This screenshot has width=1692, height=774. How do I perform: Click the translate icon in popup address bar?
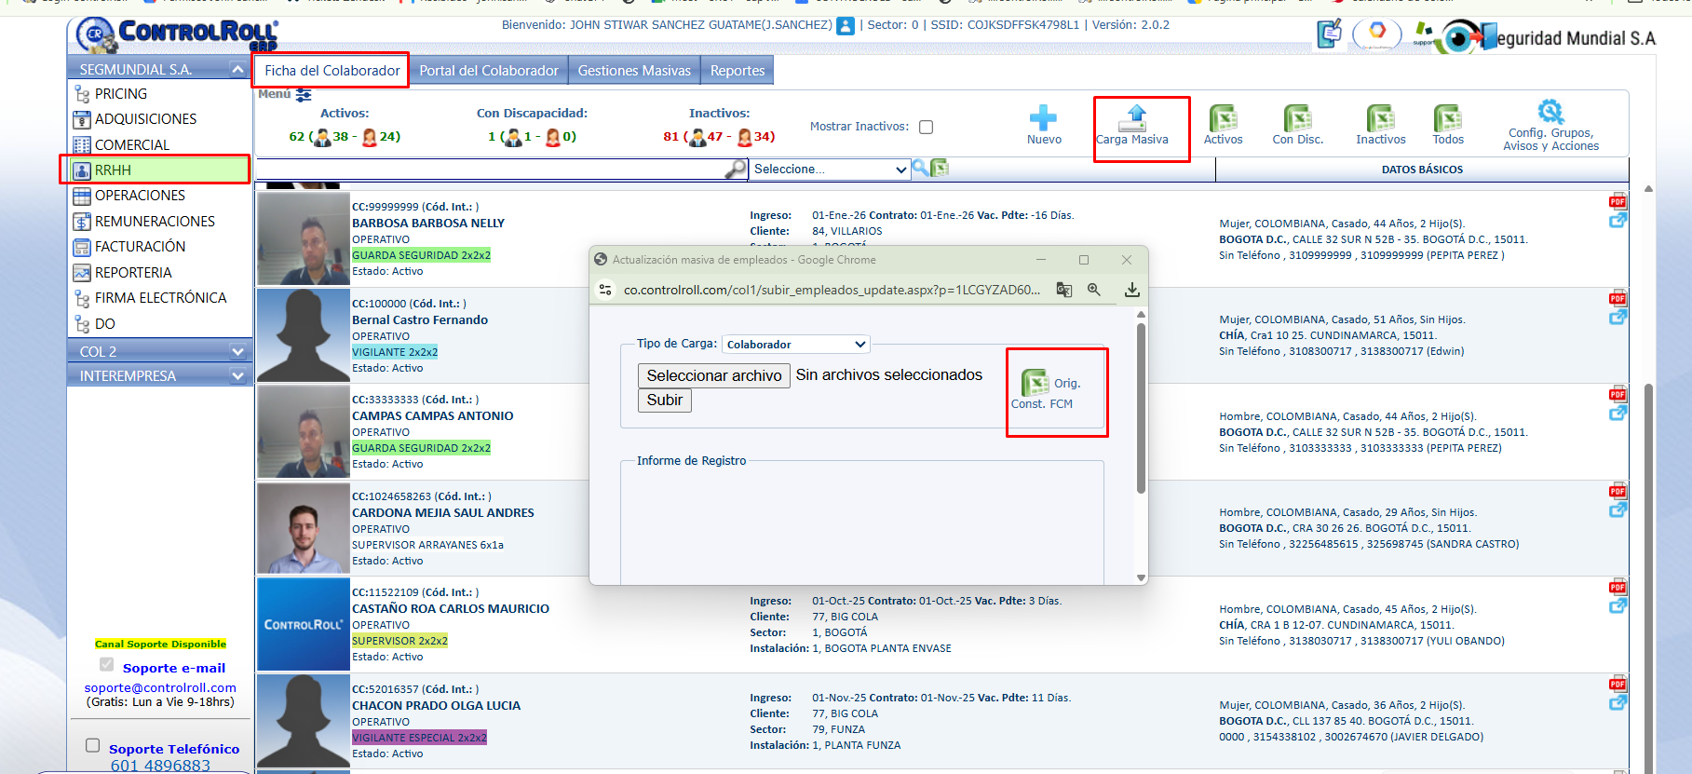click(x=1064, y=290)
